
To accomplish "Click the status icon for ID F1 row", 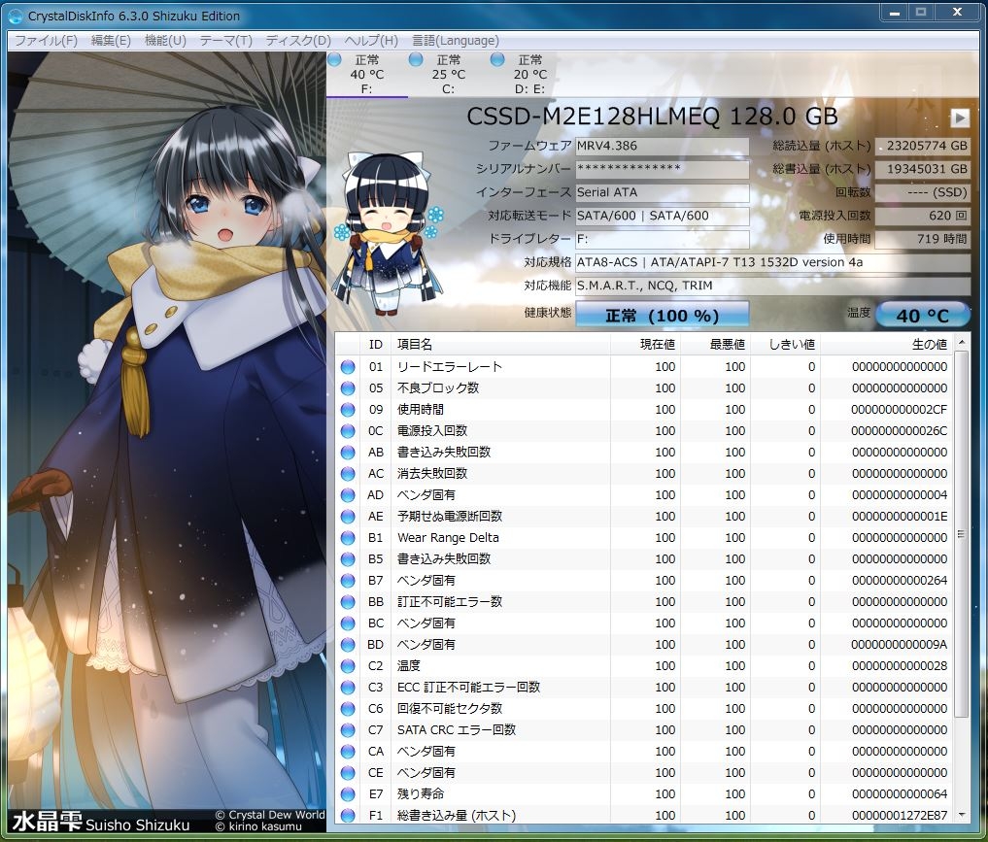I will [x=348, y=816].
